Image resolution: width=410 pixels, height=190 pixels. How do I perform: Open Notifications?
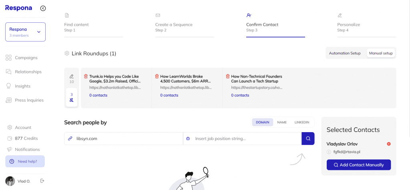tap(23, 149)
